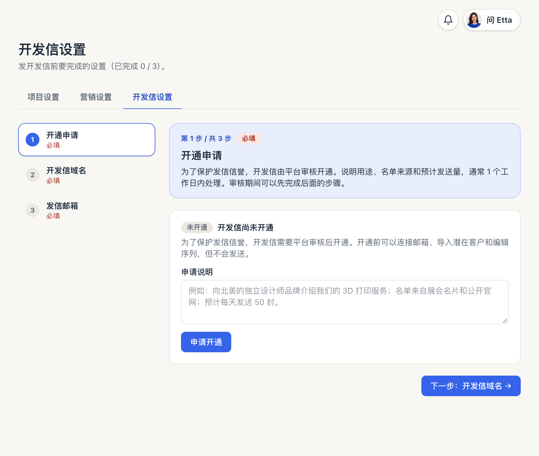Click the 开发信尚未开通 heading
The image size is (539, 456).
tap(246, 227)
